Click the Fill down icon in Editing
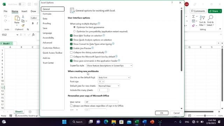This screenshot has width=224, height=126. coord(194,21)
